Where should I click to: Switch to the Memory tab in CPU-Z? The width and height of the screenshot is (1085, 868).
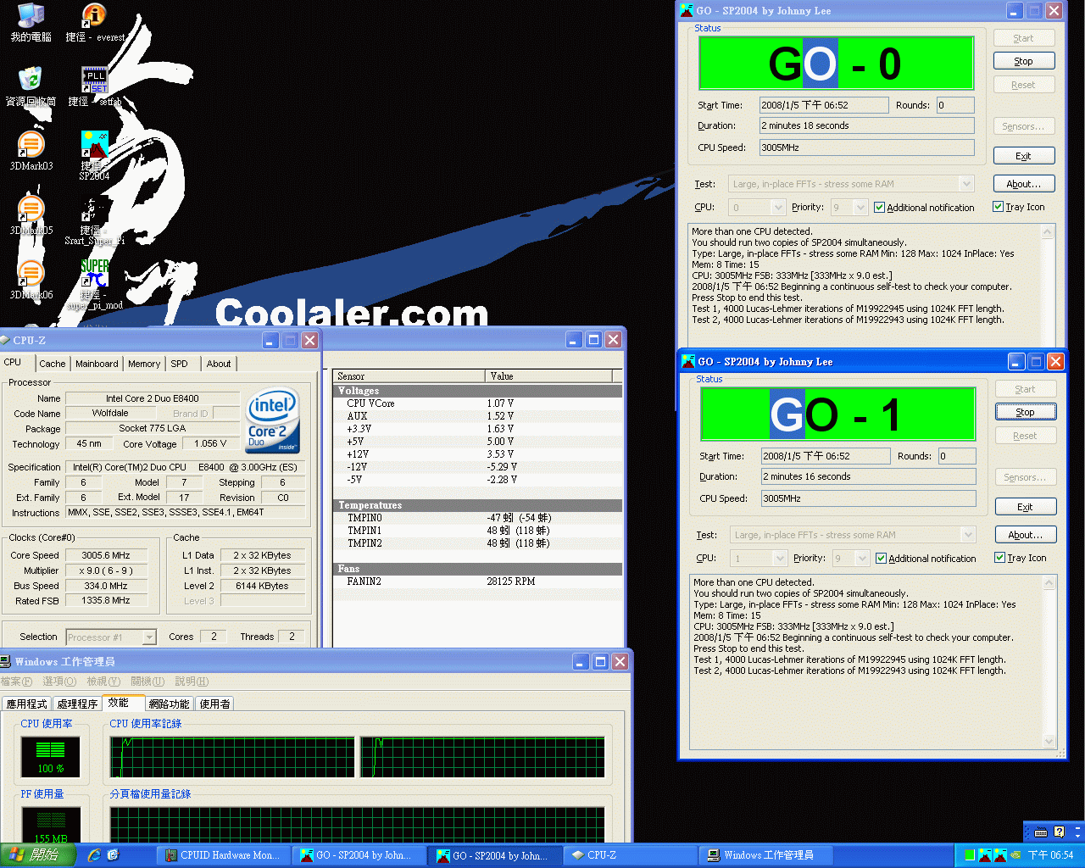pos(144,364)
